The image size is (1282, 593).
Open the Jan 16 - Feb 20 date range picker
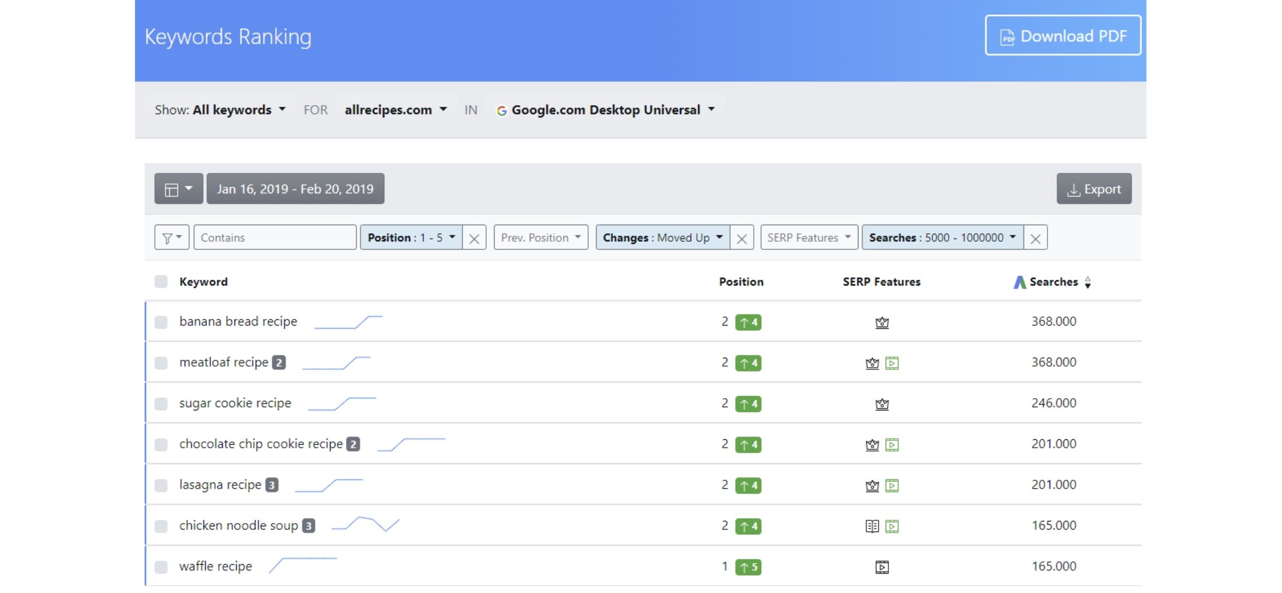coord(295,188)
